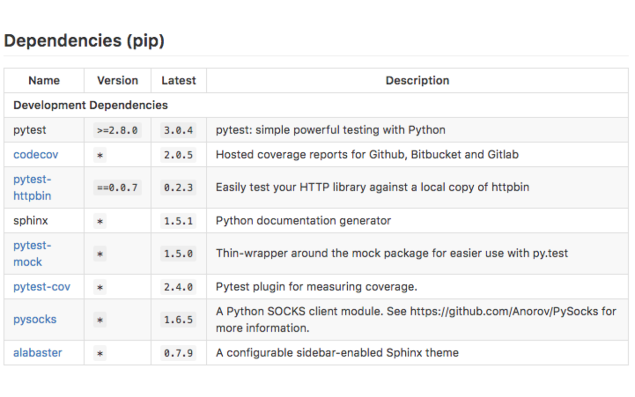
Task: Click the 'configurable sidebar-enabled Sphinx theme' description
Action: pyautogui.click(x=337, y=353)
